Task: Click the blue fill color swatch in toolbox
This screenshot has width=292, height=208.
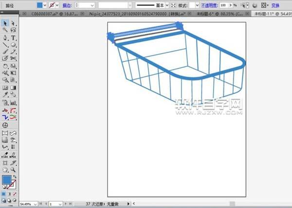Action: pyautogui.click(x=6, y=180)
